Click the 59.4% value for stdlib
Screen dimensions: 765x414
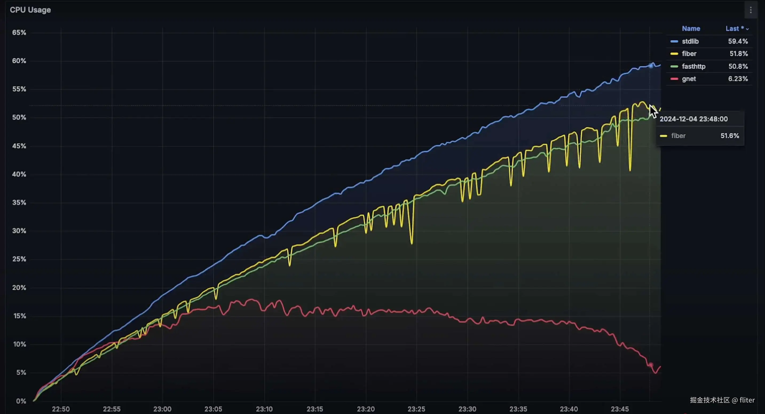tap(738, 41)
